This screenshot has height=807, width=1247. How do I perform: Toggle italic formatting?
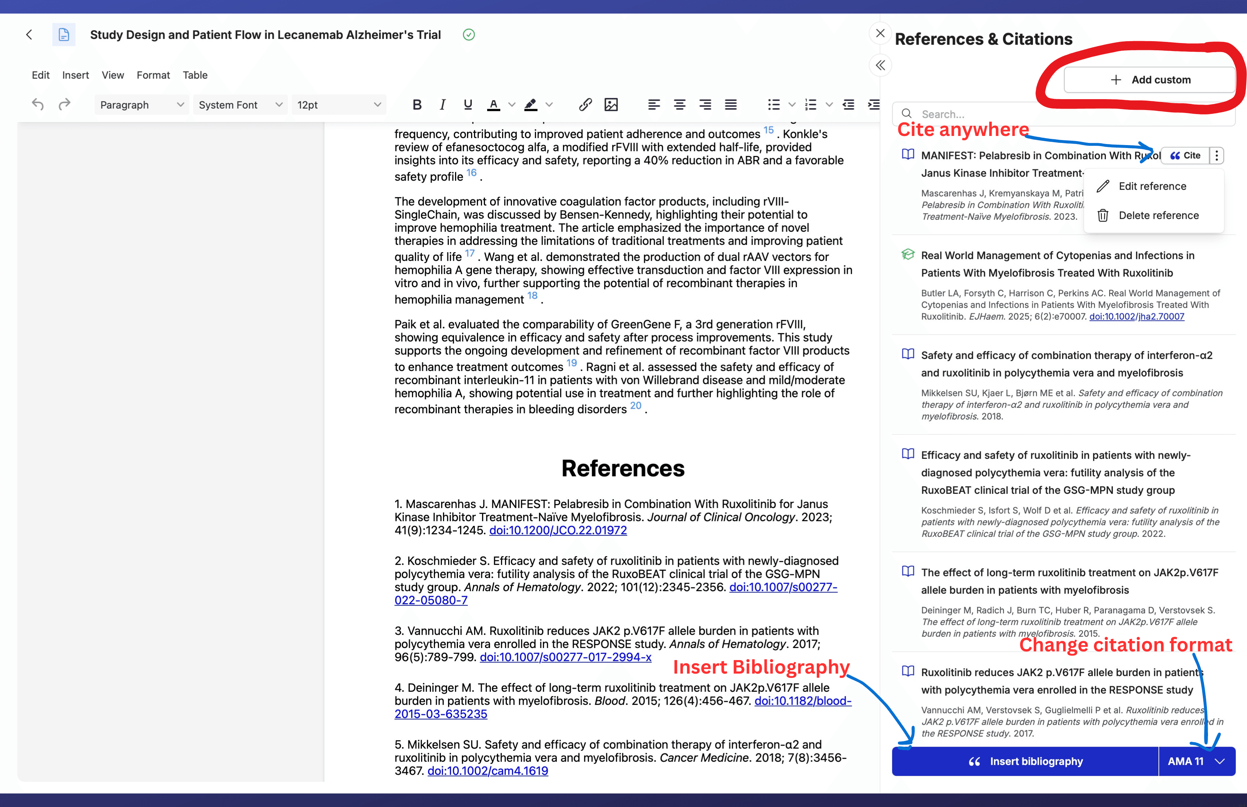click(x=443, y=105)
